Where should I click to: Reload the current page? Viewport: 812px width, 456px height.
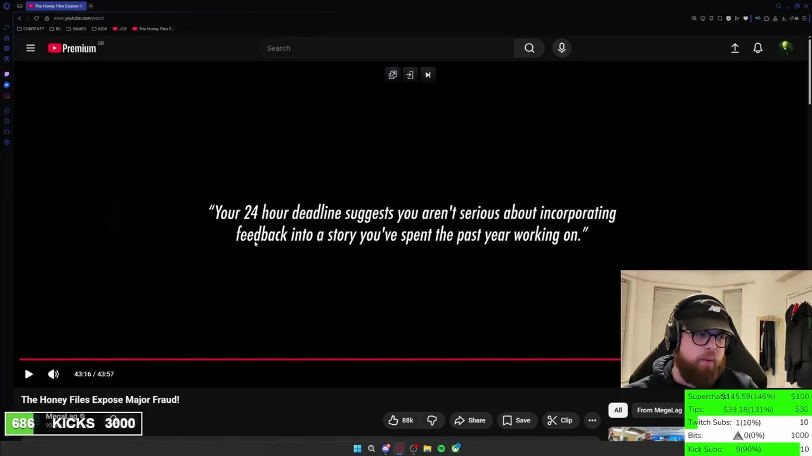tap(36, 18)
